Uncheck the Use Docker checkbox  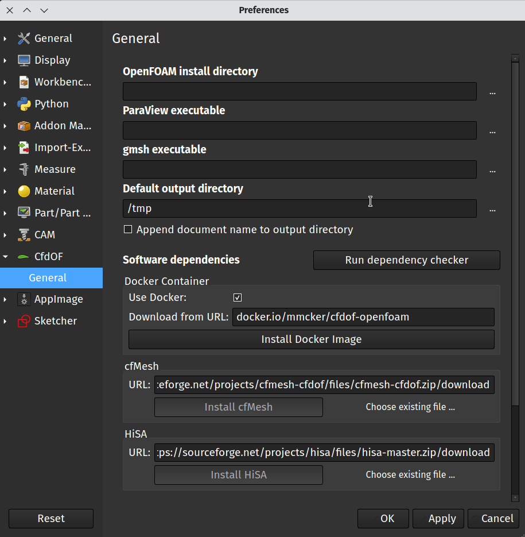pyautogui.click(x=238, y=297)
